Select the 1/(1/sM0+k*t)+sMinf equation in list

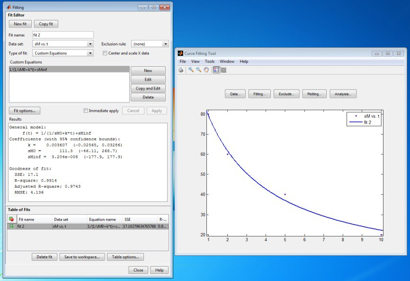click(x=69, y=69)
